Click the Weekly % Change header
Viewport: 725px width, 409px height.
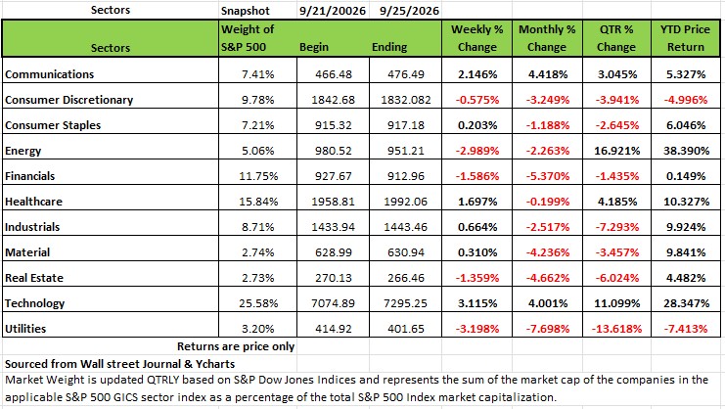coord(476,38)
